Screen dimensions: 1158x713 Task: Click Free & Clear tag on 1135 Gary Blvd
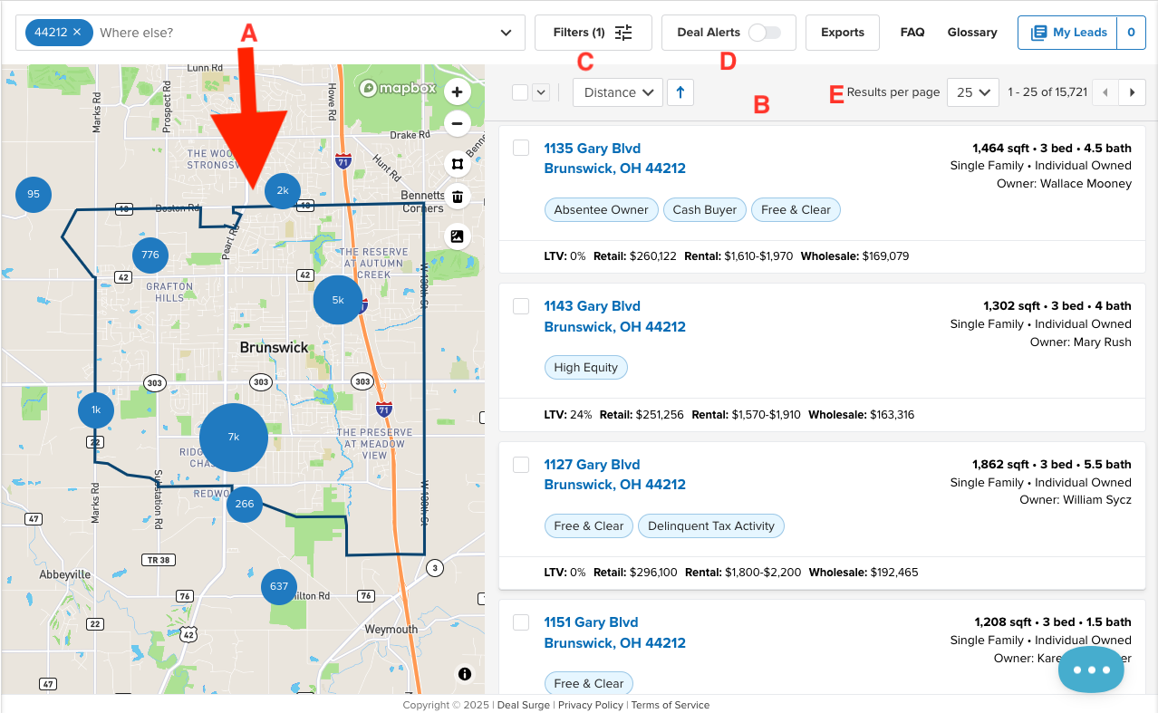796,210
